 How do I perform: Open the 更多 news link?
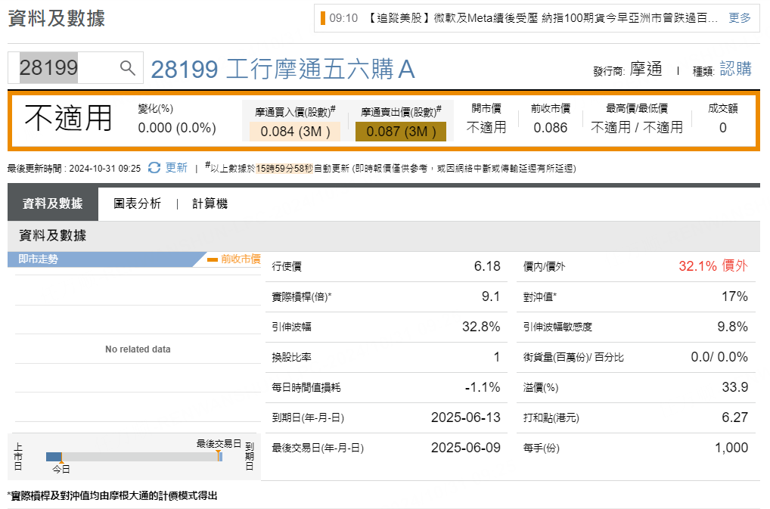[x=740, y=18]
